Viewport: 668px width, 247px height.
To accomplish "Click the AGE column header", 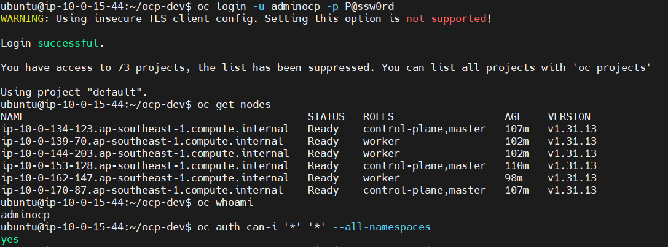I will (514, 116).
